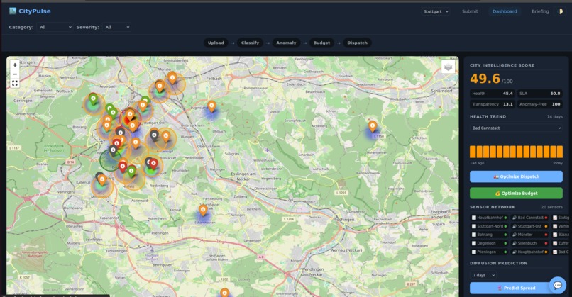Select the Dispatch pipeline step
The image size is (572, 297).
point(357,43)
